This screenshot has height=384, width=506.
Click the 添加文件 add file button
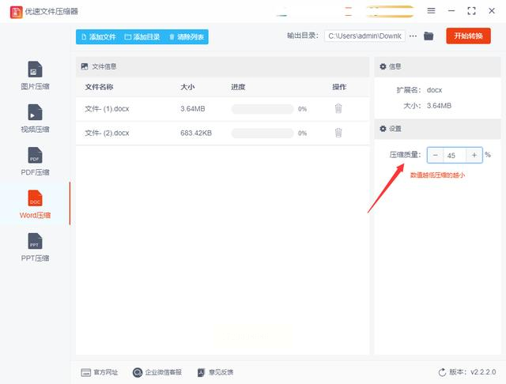click(x=98, y=37)
